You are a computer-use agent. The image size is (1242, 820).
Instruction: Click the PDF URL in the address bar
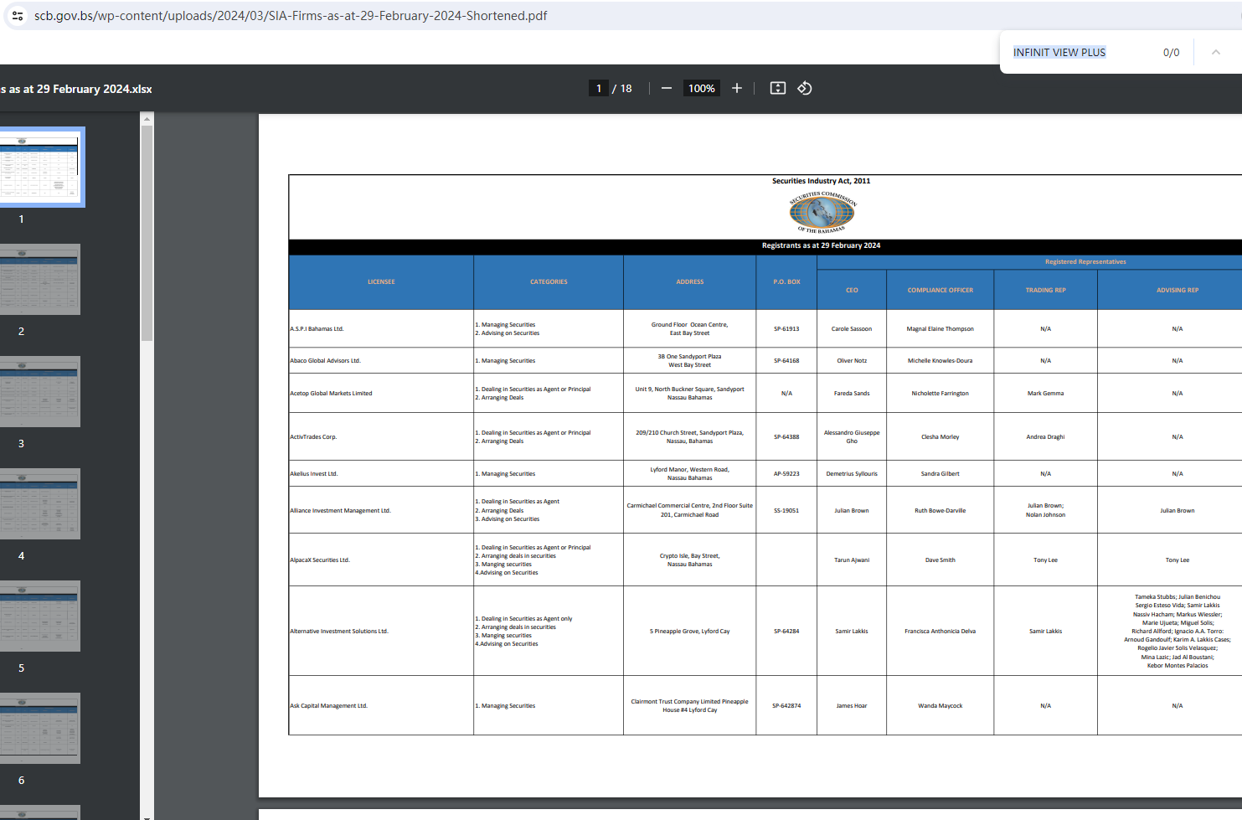click(x=291, y=16)
